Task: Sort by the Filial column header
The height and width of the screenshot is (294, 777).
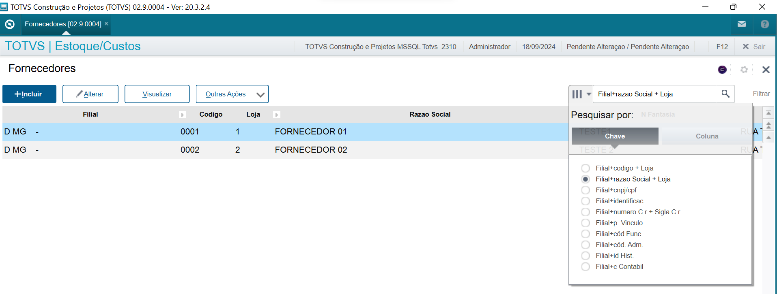Action: (x=90, y=114)
